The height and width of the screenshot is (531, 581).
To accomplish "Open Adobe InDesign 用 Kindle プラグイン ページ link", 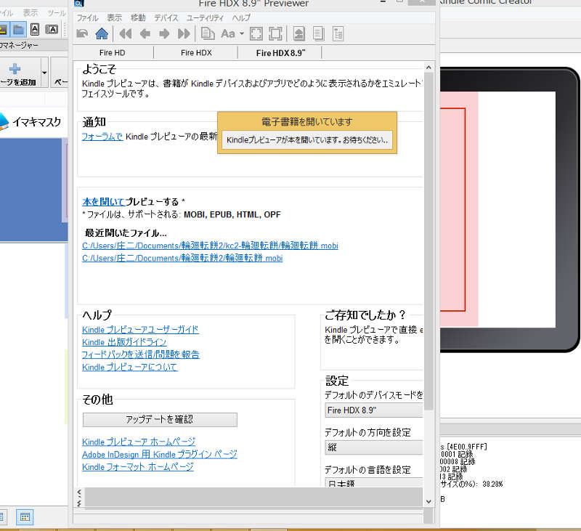I will click(x=160, y=455).
